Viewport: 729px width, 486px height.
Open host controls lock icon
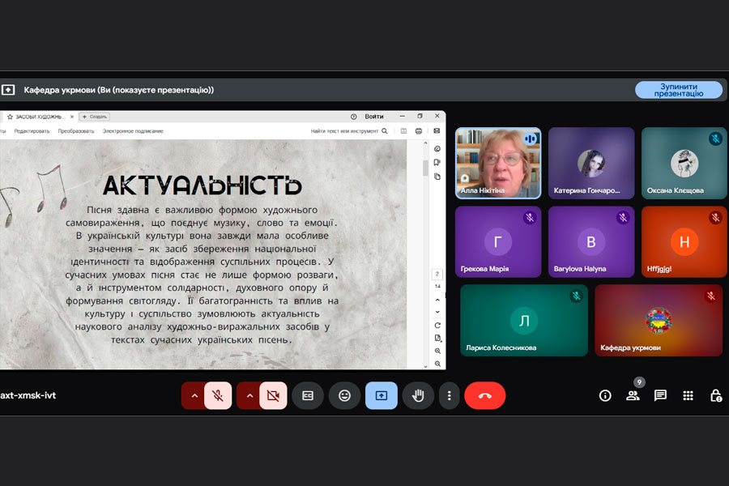(x=715, y=395)
